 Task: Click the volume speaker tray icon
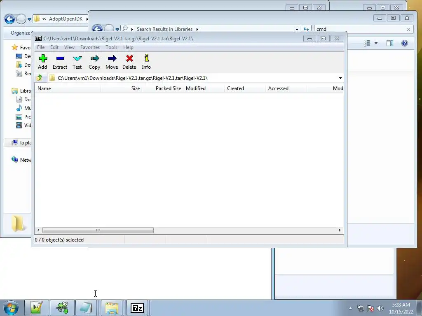click(x=380, y=309)
